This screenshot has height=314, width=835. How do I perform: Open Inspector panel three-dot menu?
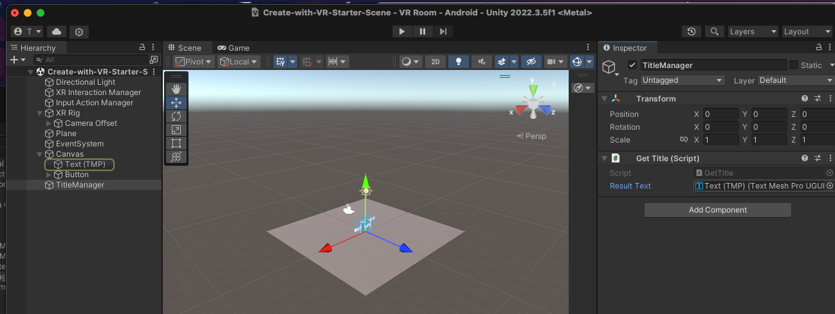tap(829, 48)
